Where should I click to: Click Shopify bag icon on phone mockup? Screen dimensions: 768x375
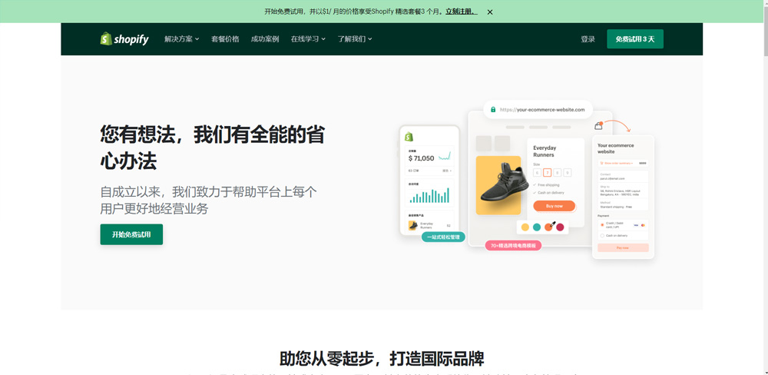409,137
